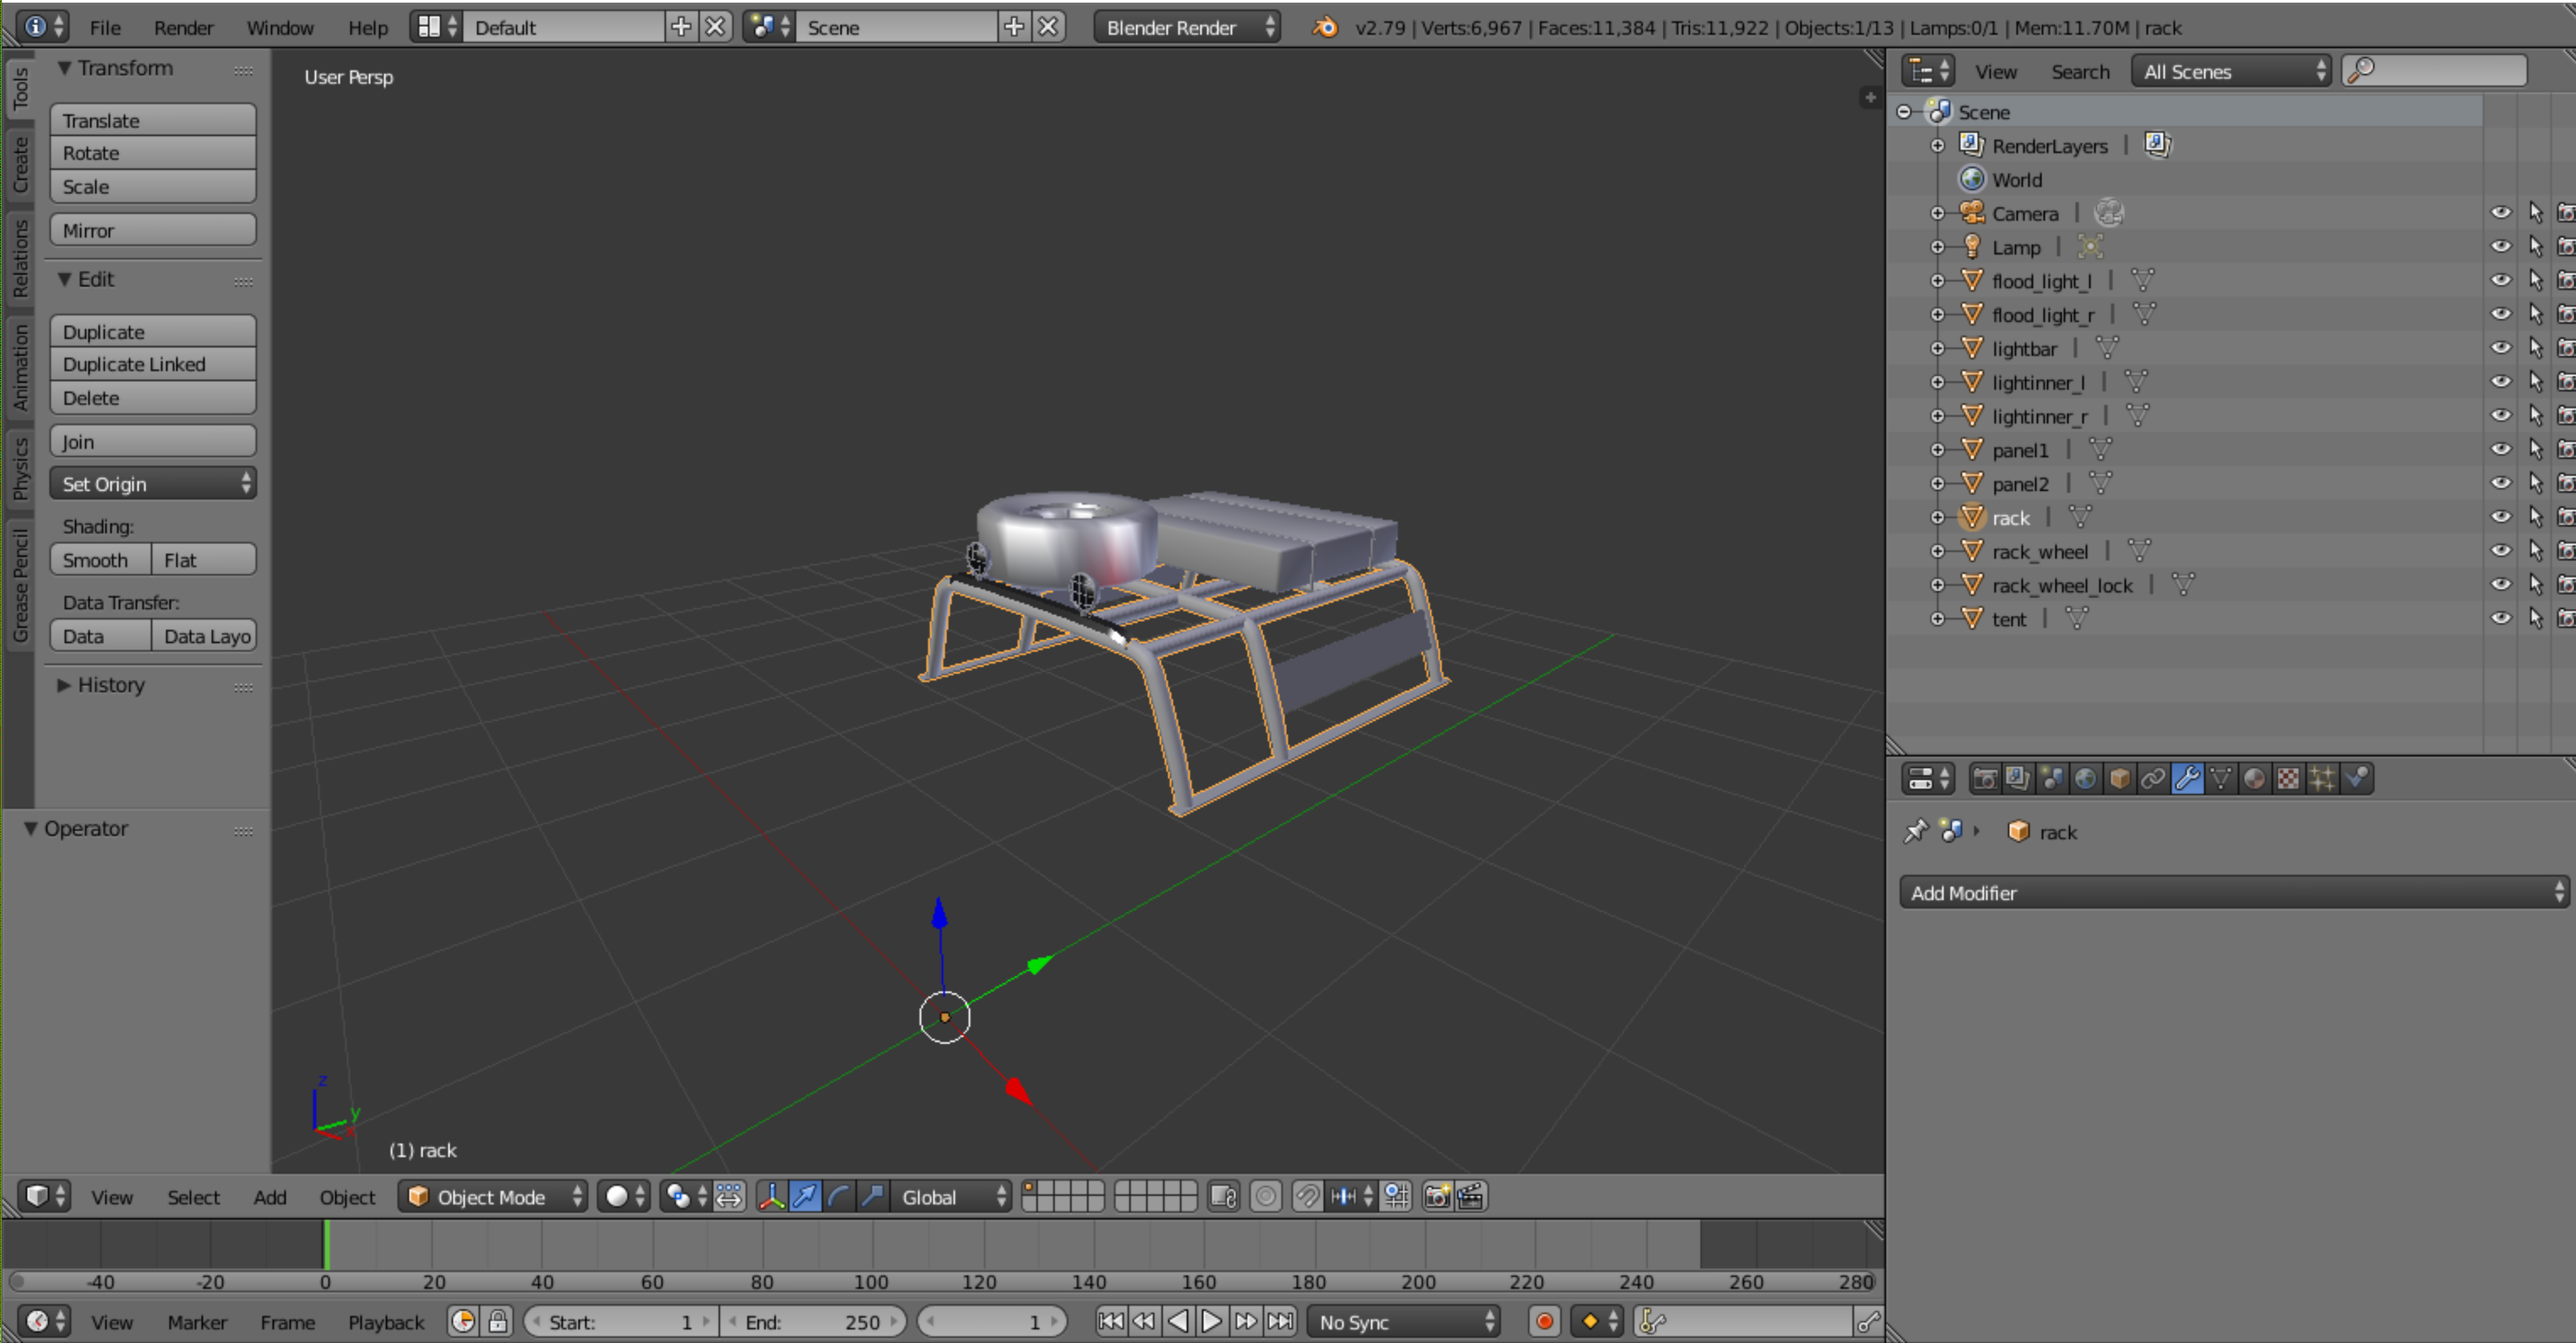2576x1343 pixels.
Task: Expand the rack_wheel tree item
Action: click(x=1937, y=551)
